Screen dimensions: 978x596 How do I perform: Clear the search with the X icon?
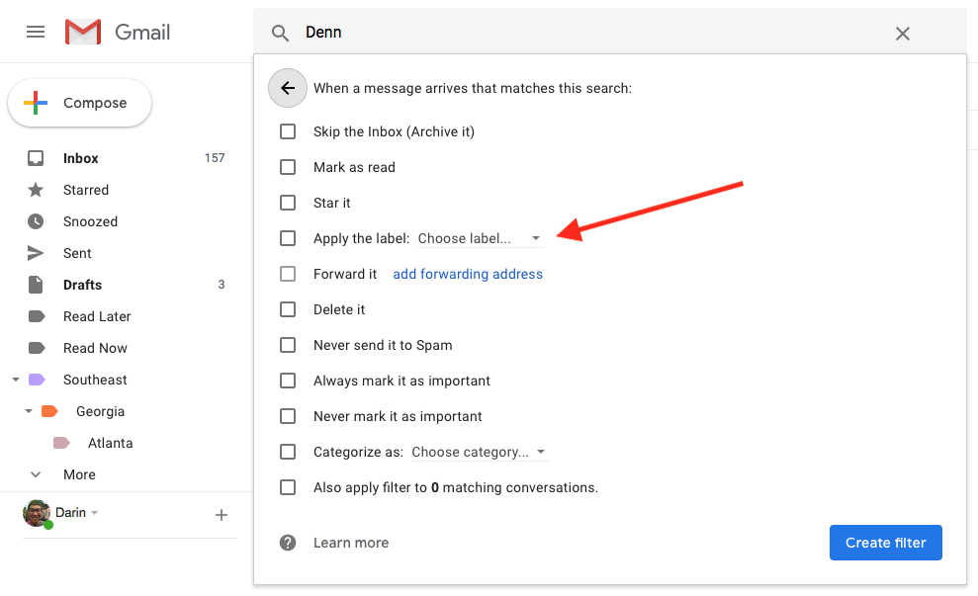pos(902,33)
